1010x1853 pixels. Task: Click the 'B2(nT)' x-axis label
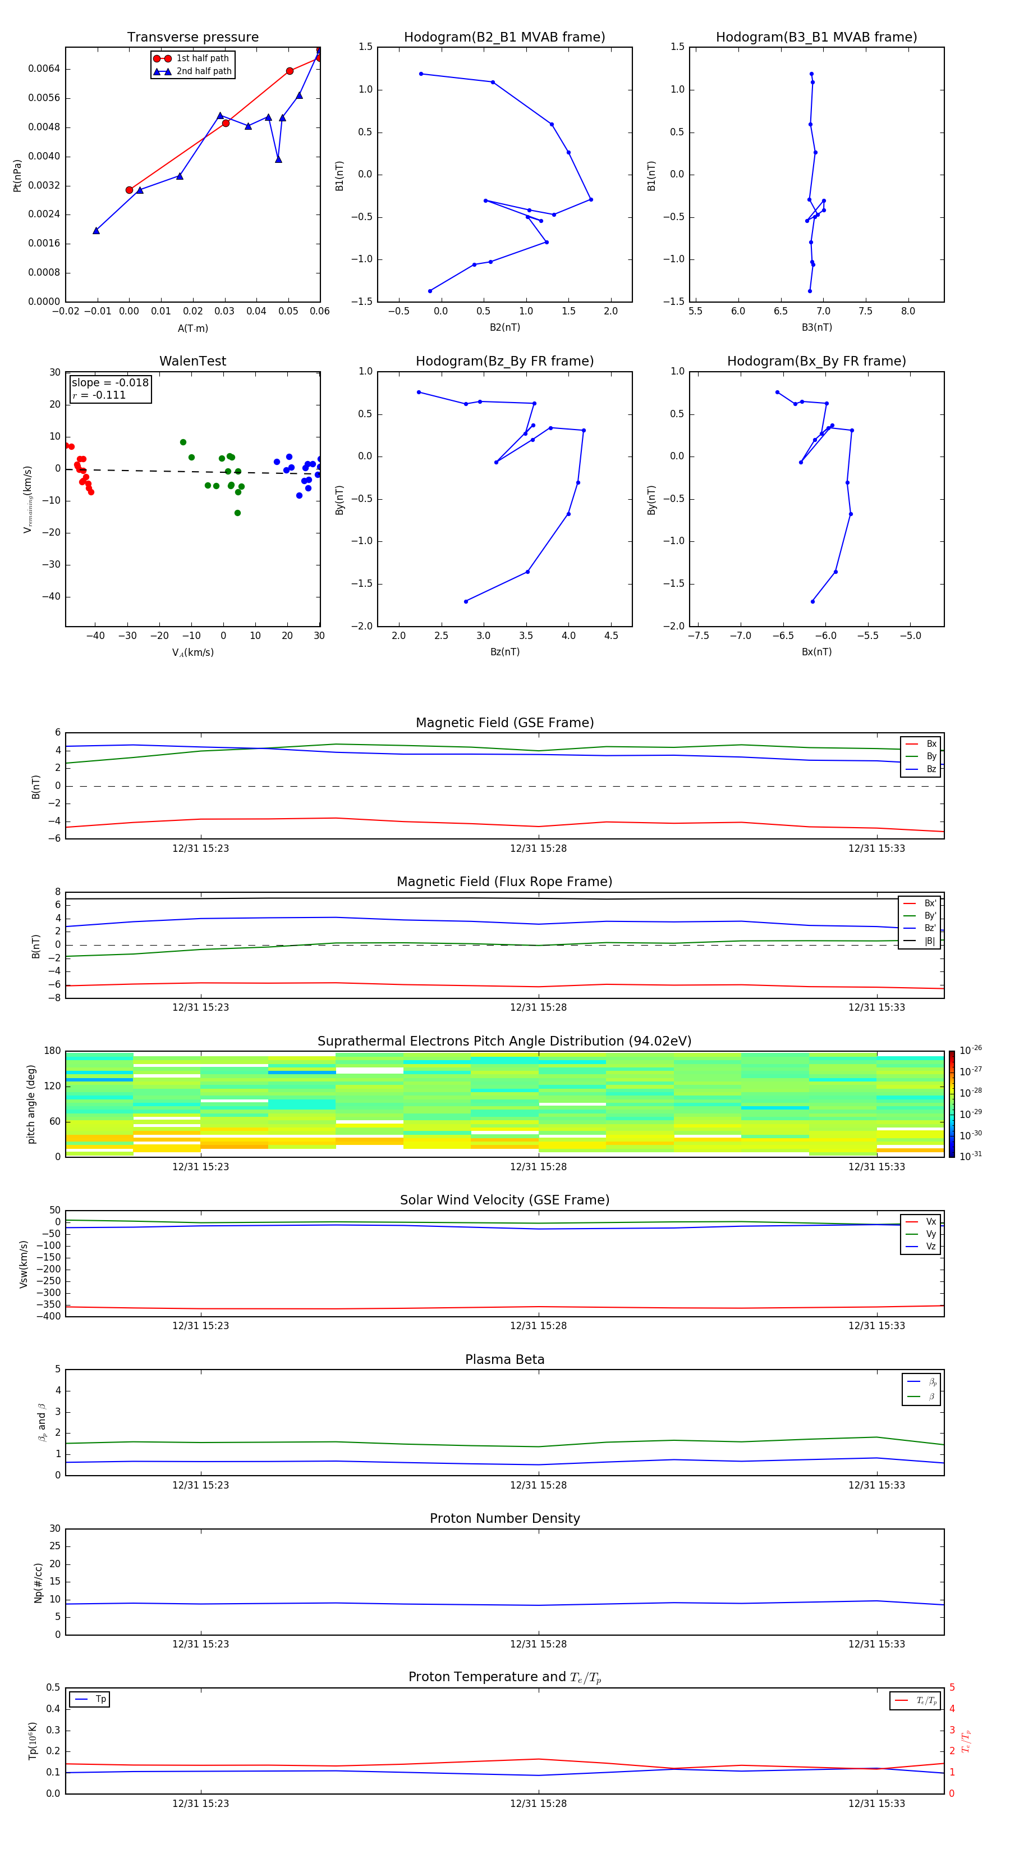coord(504,327)
